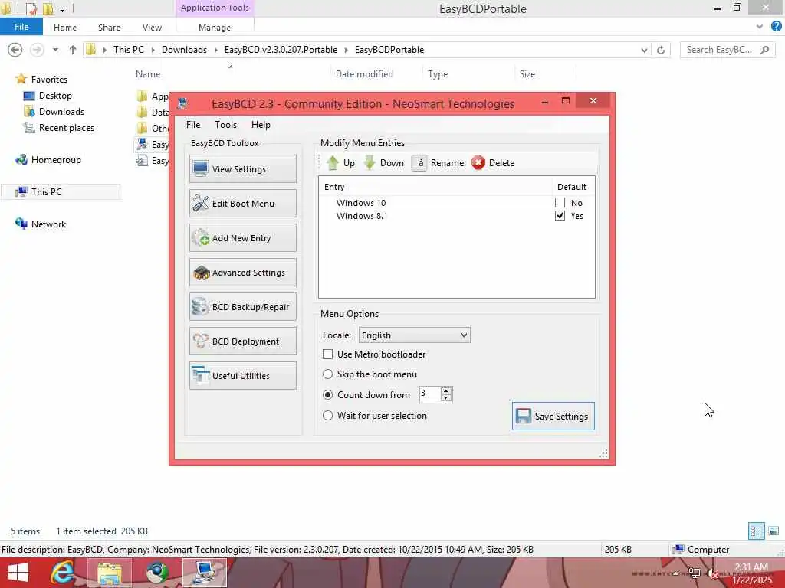Viewport: 785px width, 588px height.
Task: Enable Use Metro bootloader checkbox
Action: tap(327, 354)
